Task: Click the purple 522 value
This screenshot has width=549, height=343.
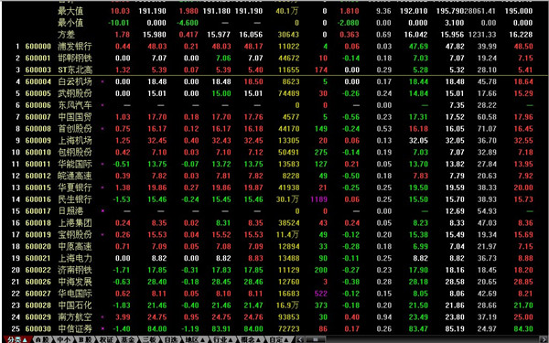Action: tap(321, 294)
